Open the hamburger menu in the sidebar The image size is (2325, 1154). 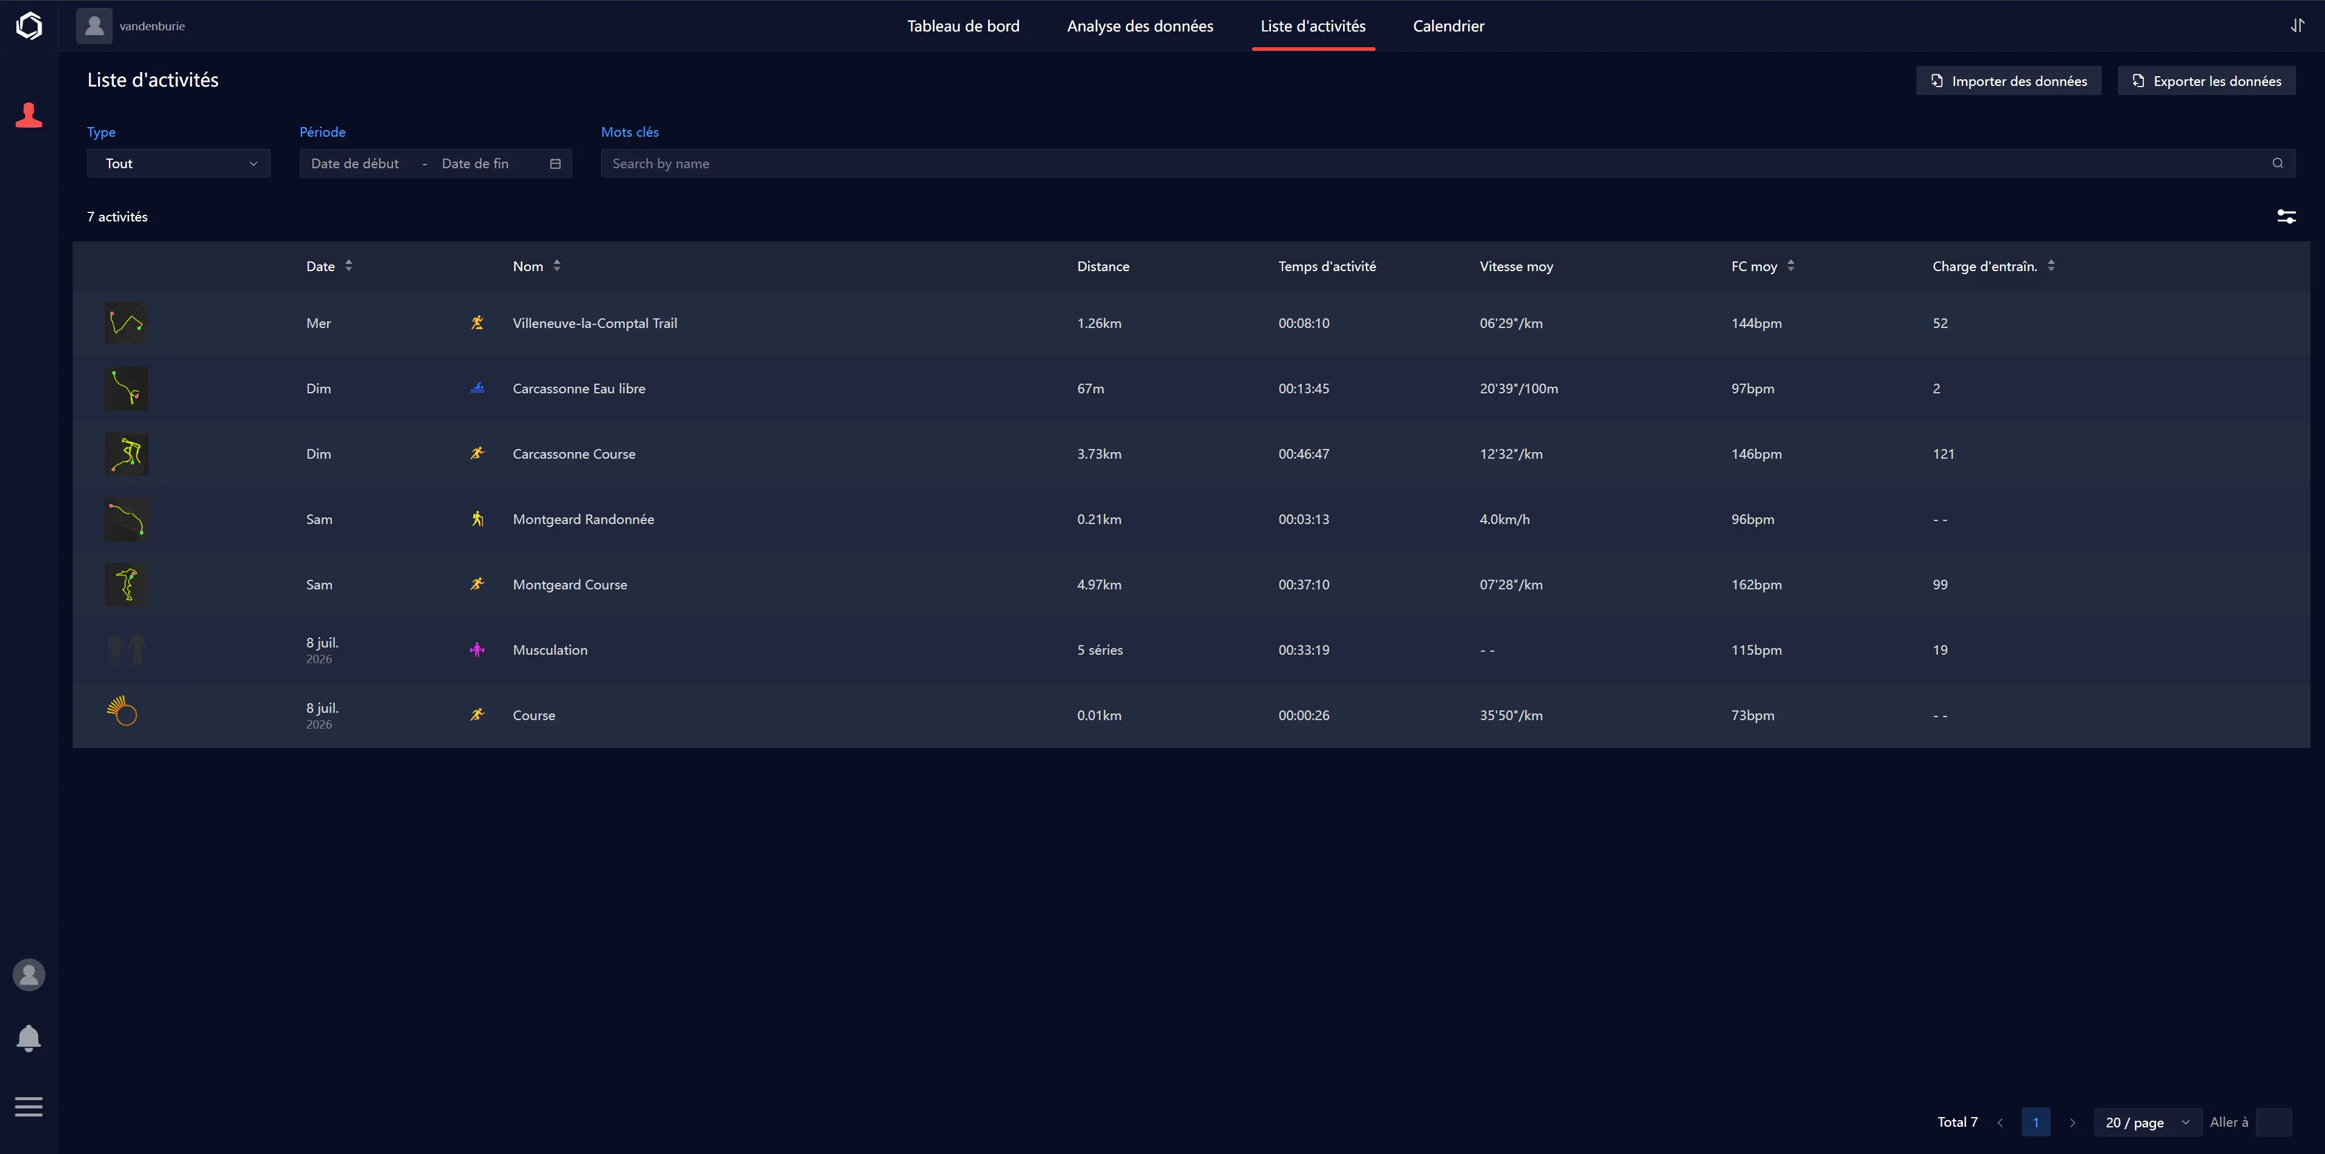click(x=29, y=1106)
